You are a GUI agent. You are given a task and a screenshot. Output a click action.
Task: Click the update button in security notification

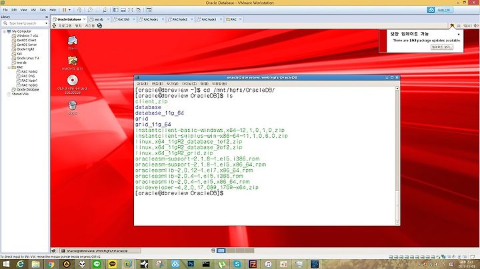441,47
